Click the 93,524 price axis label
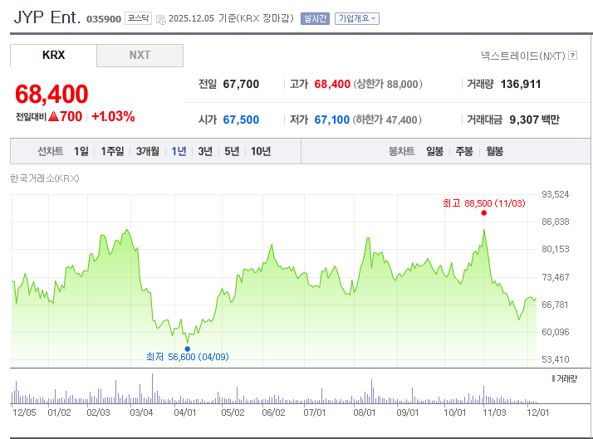 point(555,194)
